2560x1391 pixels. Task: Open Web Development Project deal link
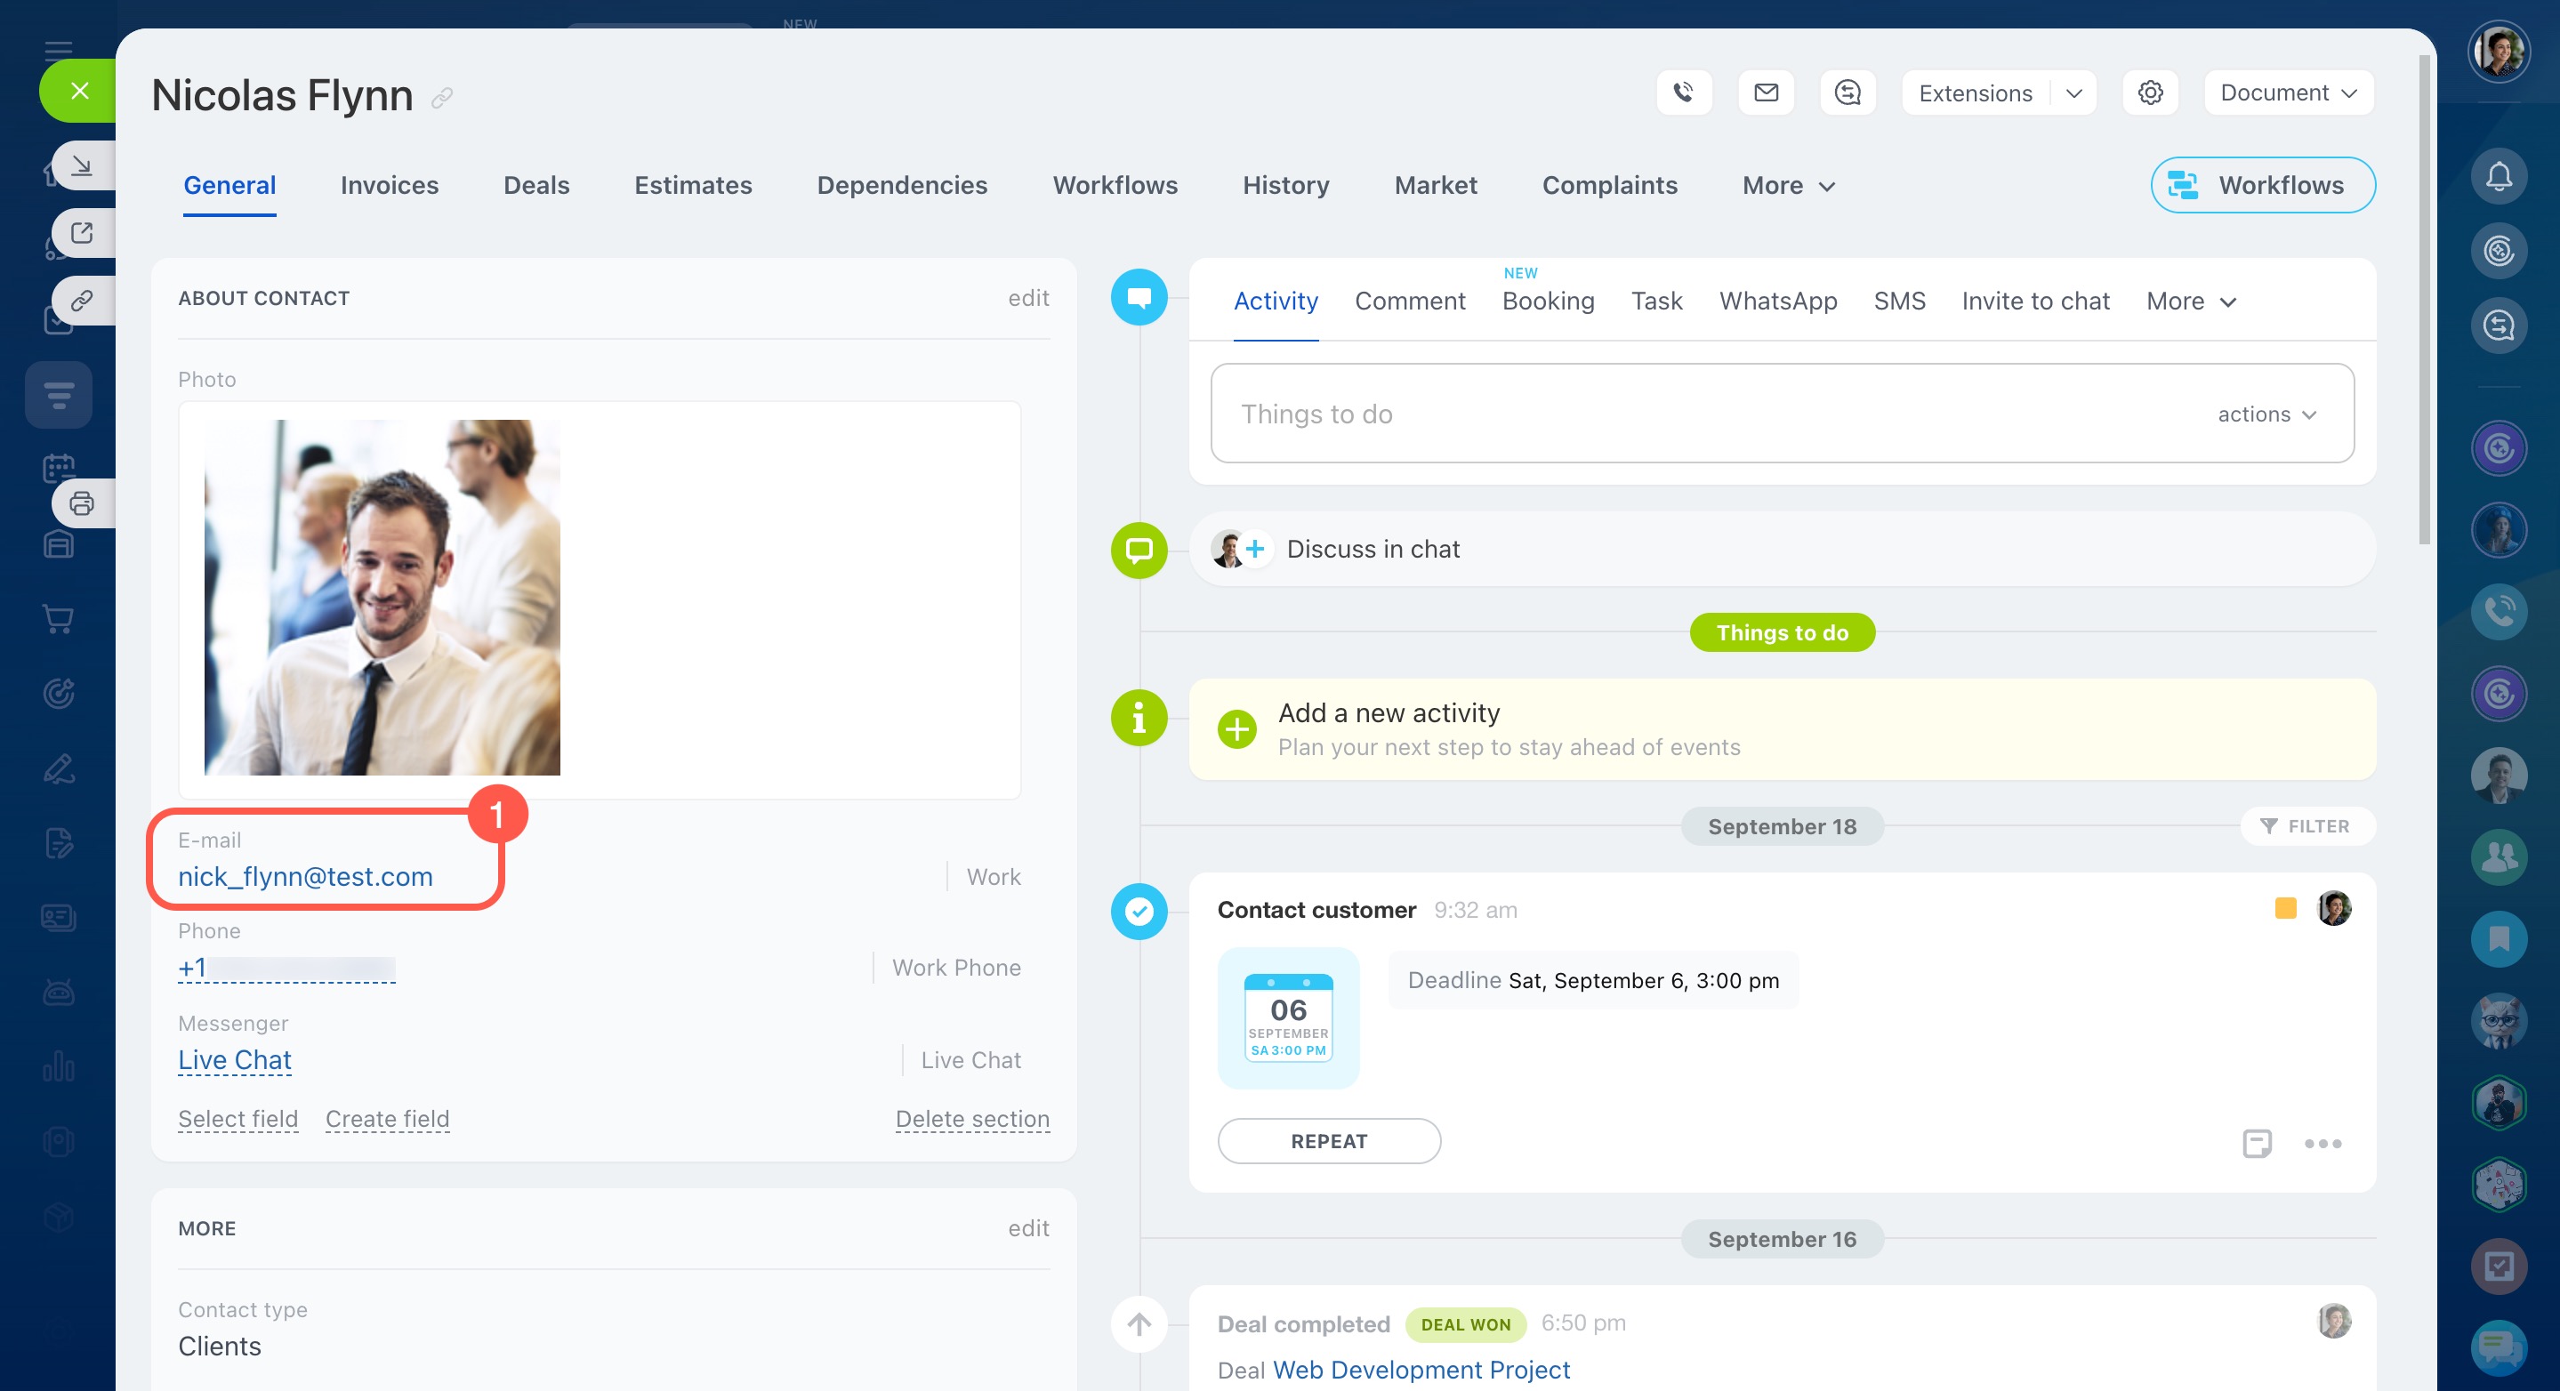(1421, 1369)
